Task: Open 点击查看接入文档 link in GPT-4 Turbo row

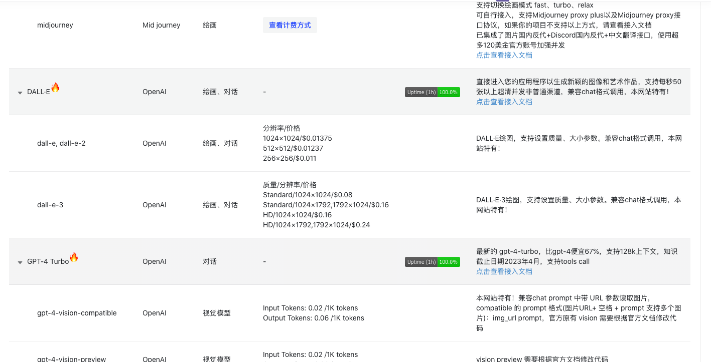Action: [504, 271]
